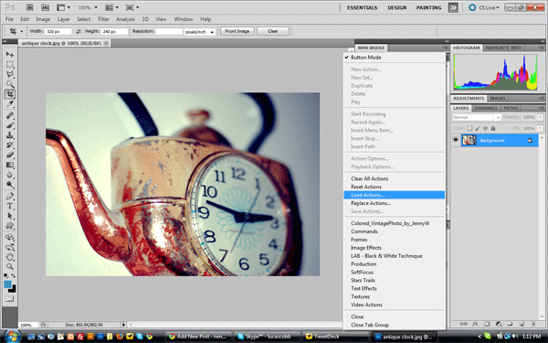Switch foreground and background colors
The image size is (548, 343).
coord(14,276)
